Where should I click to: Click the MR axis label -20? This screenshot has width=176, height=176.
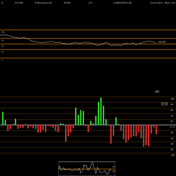(x=172, y=133)
